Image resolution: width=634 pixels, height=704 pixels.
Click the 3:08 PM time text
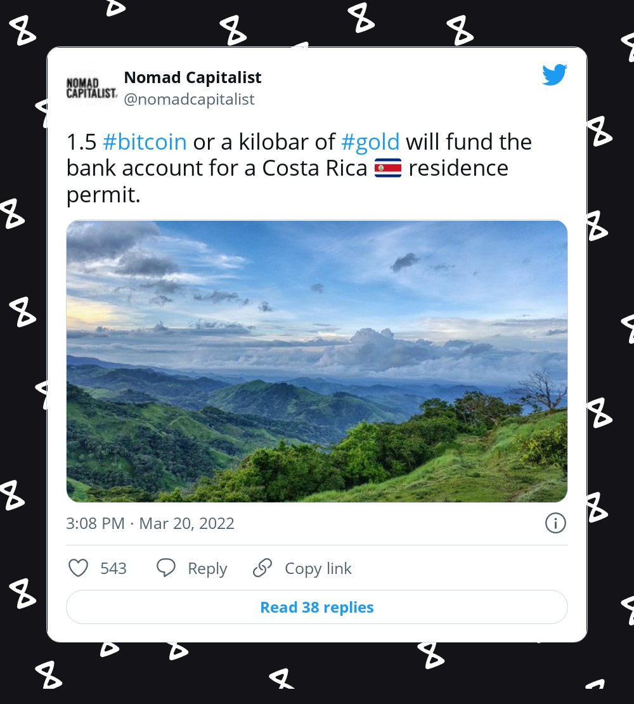click(95, 523)
